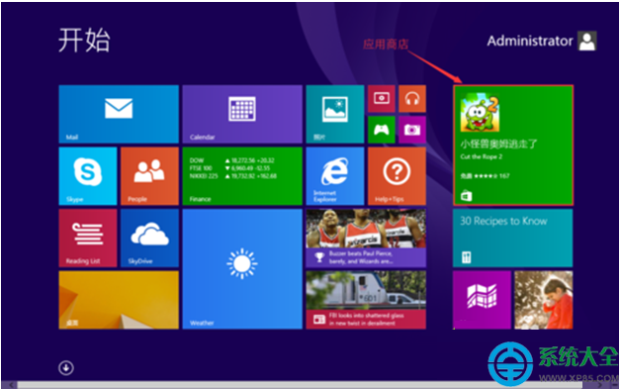
Task: Open the Photos tile
Action: pyautogui.click(x=335, y=114)
